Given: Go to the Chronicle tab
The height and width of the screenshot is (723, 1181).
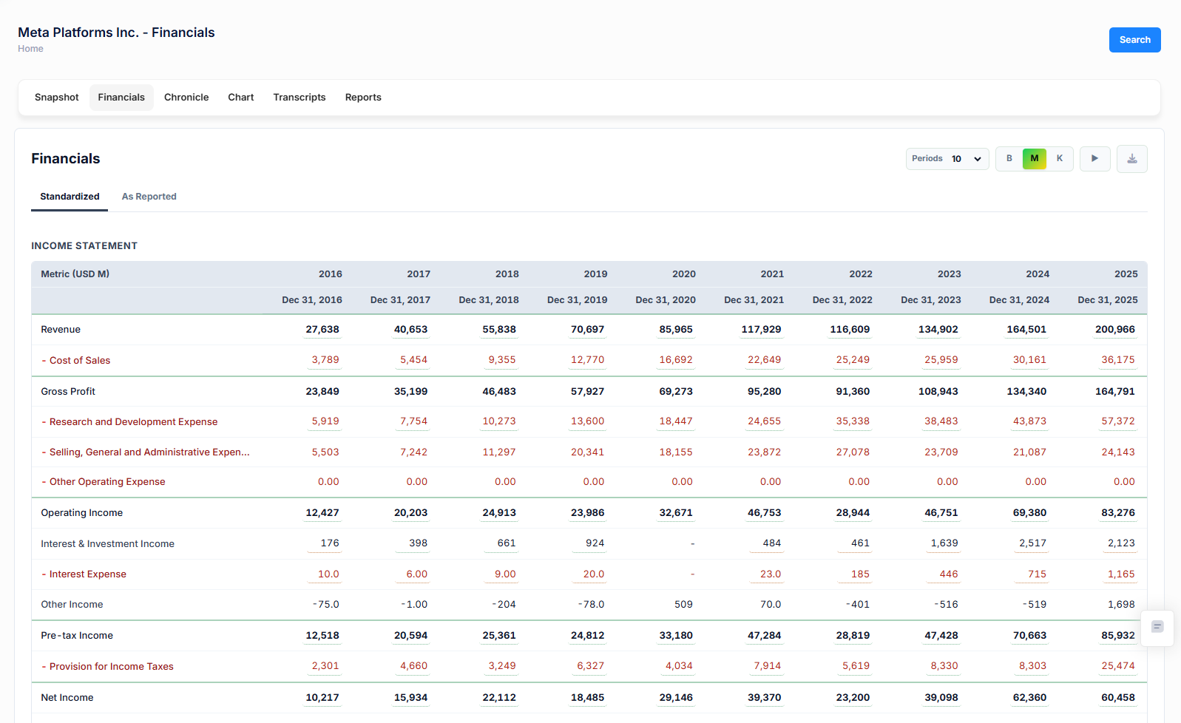Looking at the screenshot, I should pos(186,98).
